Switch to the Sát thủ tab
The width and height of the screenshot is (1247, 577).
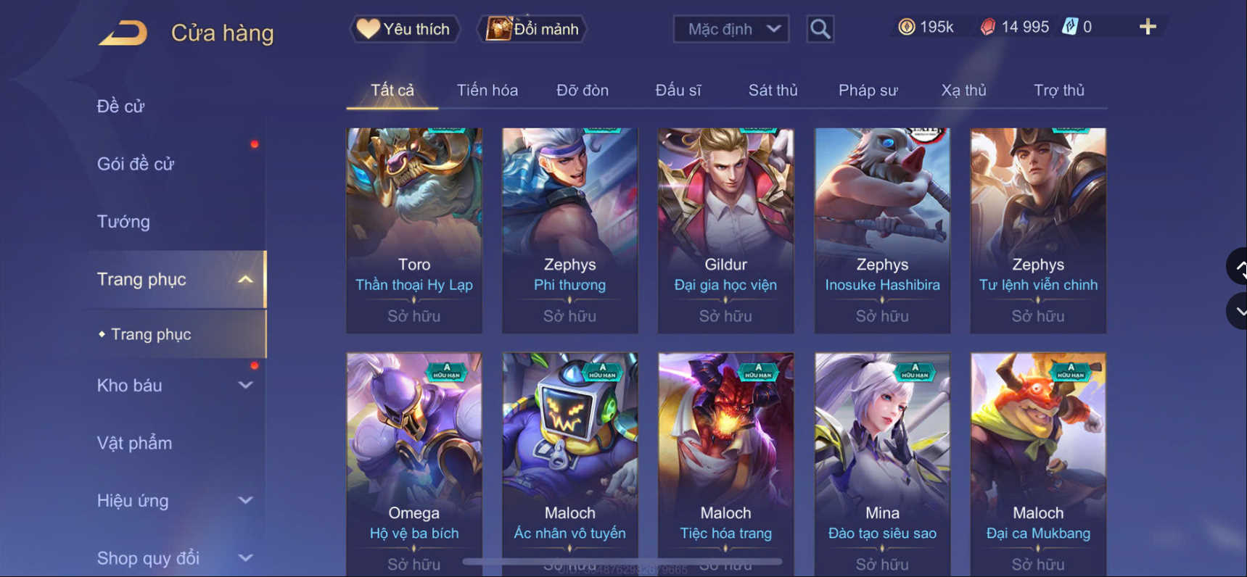click(773, 91)
